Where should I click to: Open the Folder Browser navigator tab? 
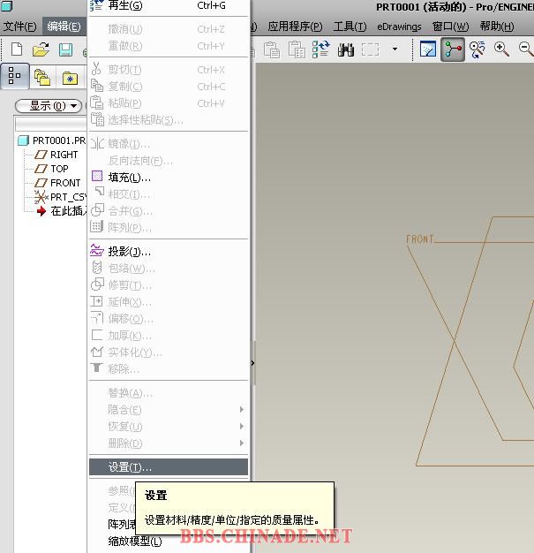pos(41,78)
